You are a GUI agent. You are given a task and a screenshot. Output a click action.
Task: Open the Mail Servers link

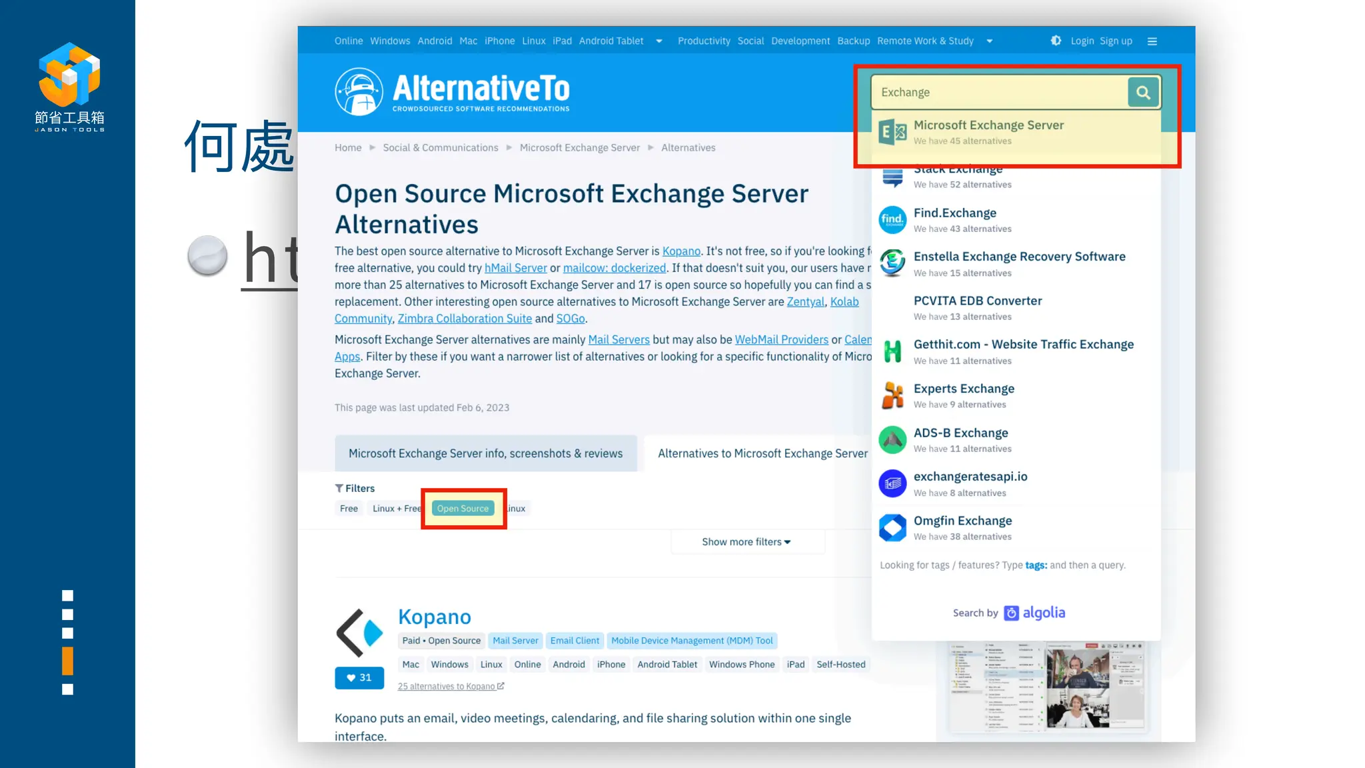(619, 340)
